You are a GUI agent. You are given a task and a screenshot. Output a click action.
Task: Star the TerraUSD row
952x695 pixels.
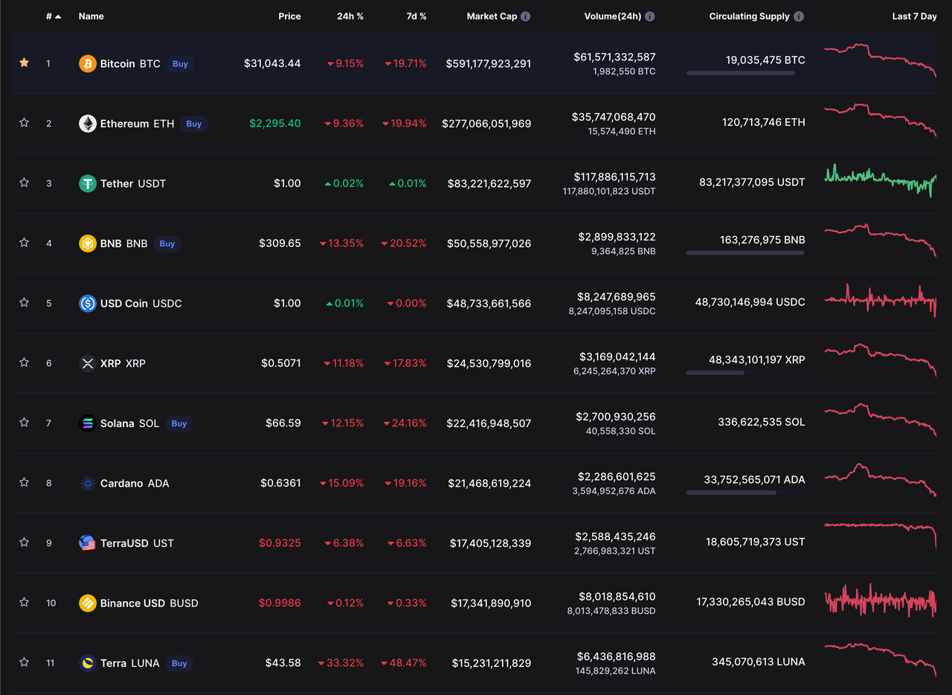tap(24, 542)
